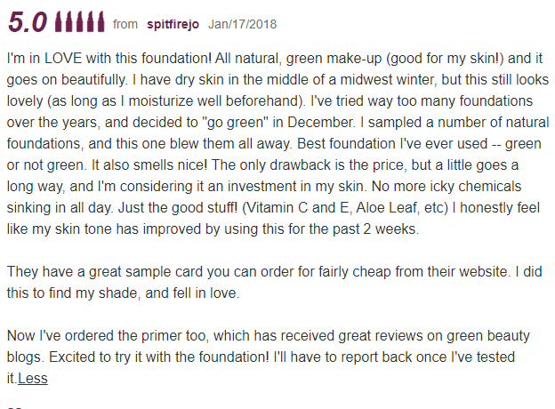Click the word LOVE in the review
The height and width of the screenshot is (409, 555).
(x=63, y=59)
